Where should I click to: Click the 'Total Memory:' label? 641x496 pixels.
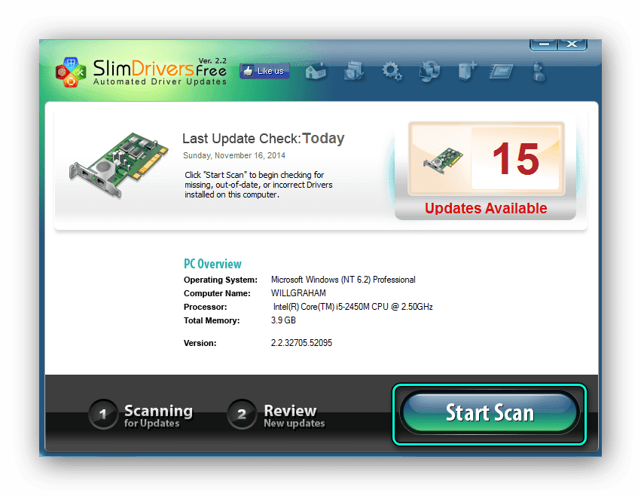(x=212, y=320)
